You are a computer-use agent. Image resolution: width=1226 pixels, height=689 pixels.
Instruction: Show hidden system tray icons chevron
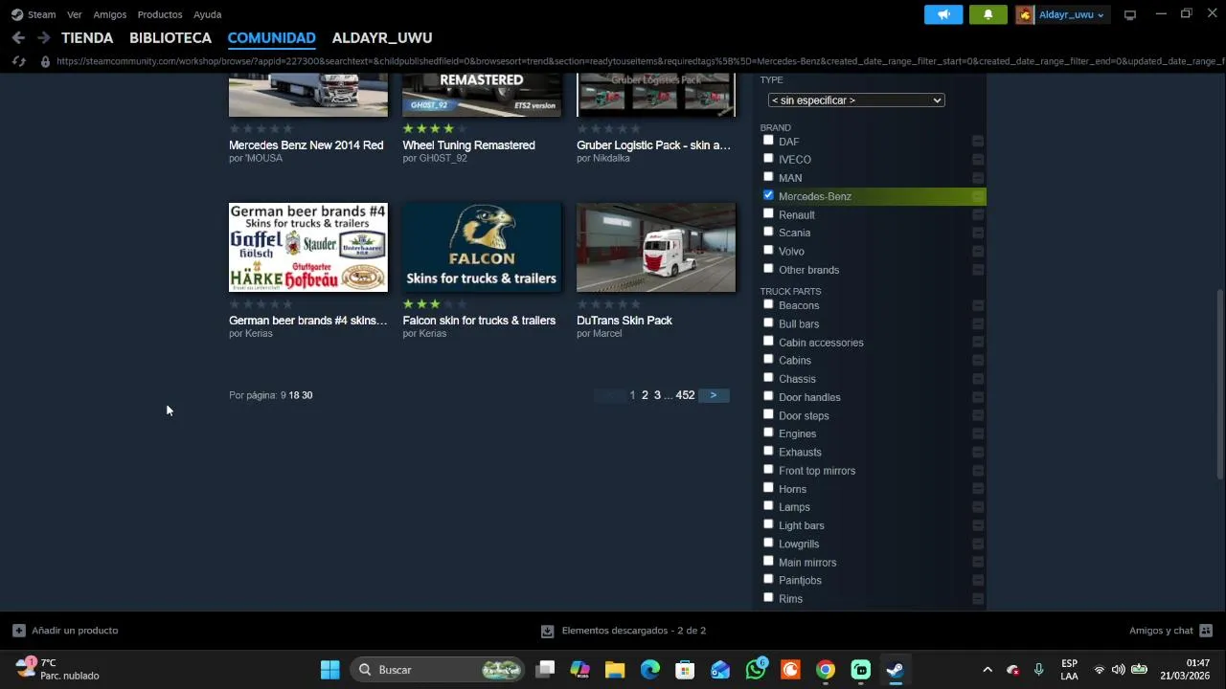point(988,670)
